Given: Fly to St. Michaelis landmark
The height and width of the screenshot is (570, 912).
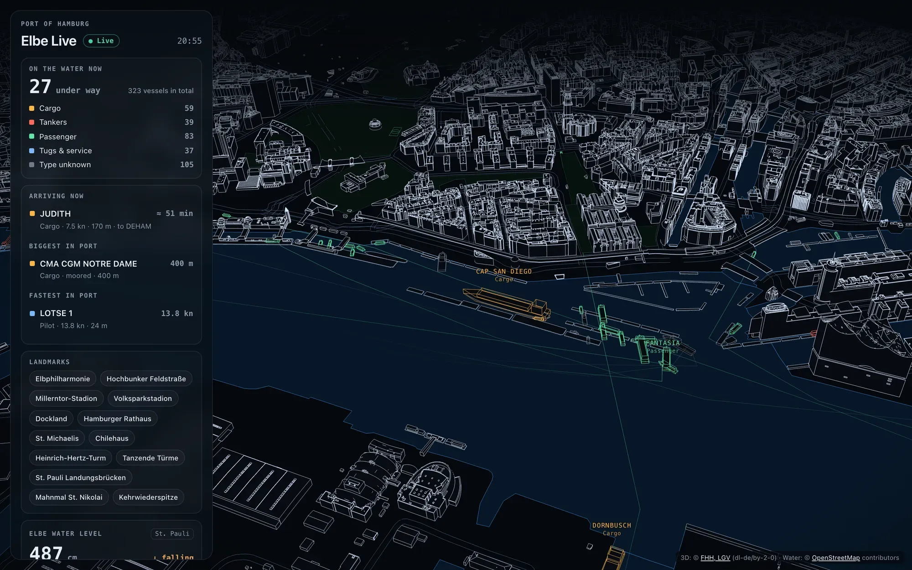Looking at the screenshot, I should coord(57,438).
